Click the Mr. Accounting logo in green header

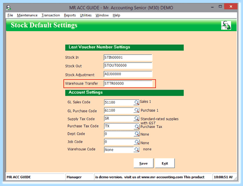pyautogui.click(x=226, y=25)
